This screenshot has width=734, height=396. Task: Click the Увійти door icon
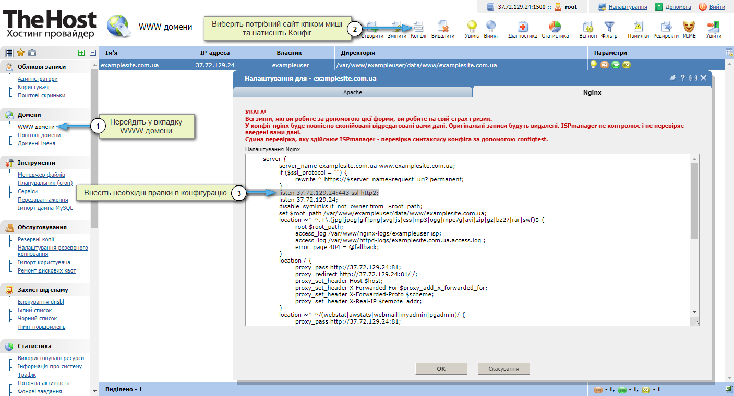(x=714, y=26)
